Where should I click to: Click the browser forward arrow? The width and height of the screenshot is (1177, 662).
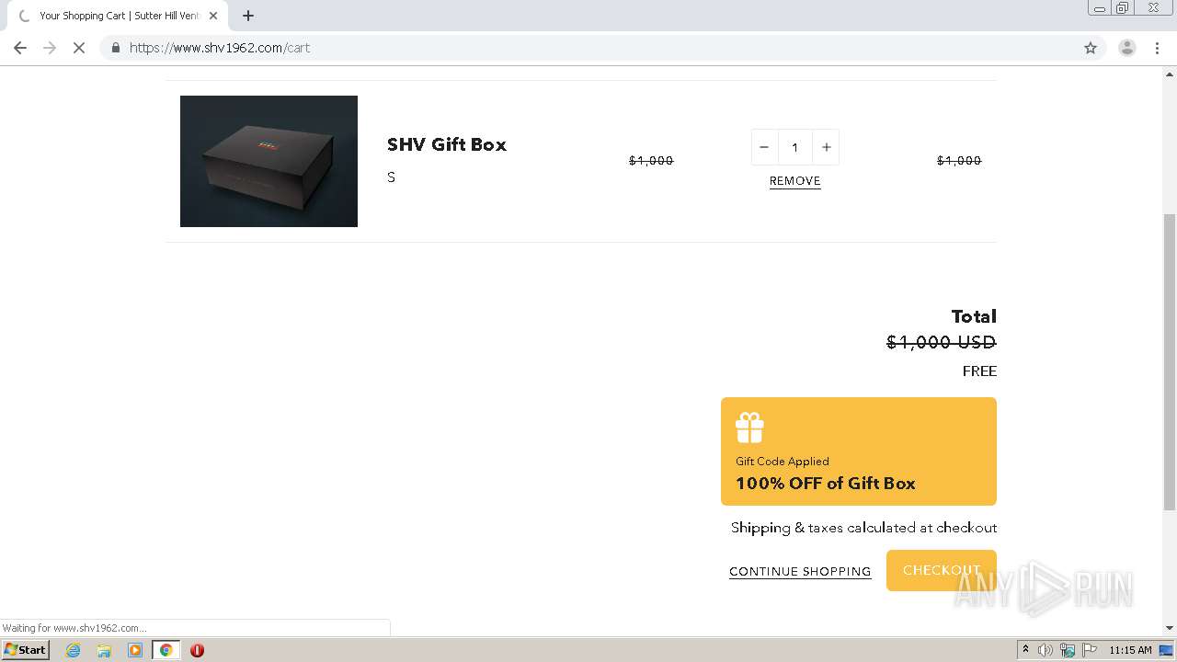click(x=50, y=48)
